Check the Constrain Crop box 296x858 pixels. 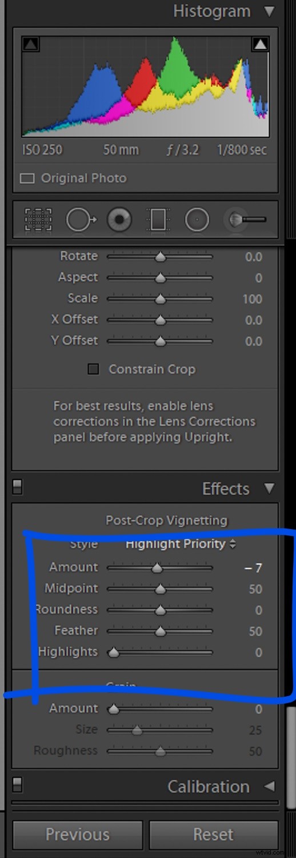tap(93, 370)
